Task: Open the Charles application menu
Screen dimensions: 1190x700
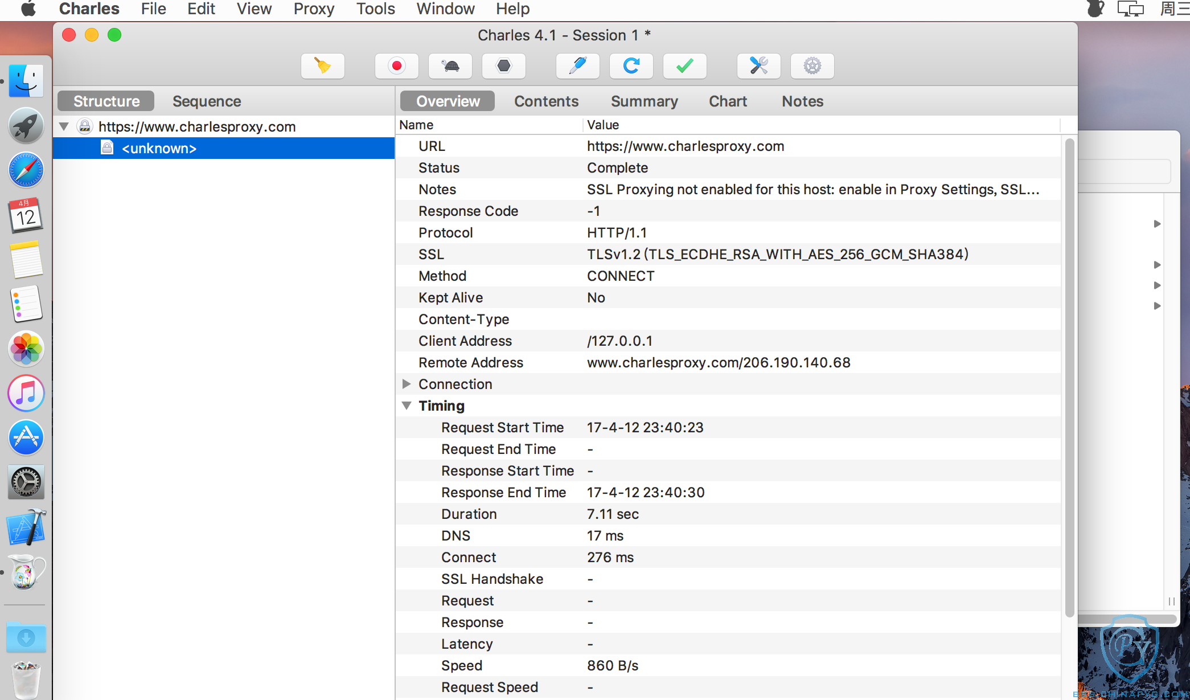Action: 89,9
